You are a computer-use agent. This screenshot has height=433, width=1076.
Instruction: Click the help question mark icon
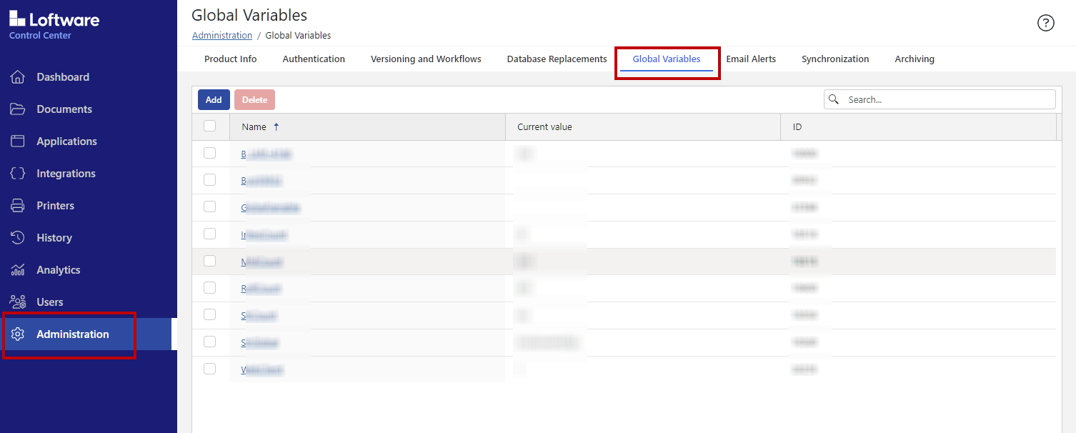pos(1045,23)
